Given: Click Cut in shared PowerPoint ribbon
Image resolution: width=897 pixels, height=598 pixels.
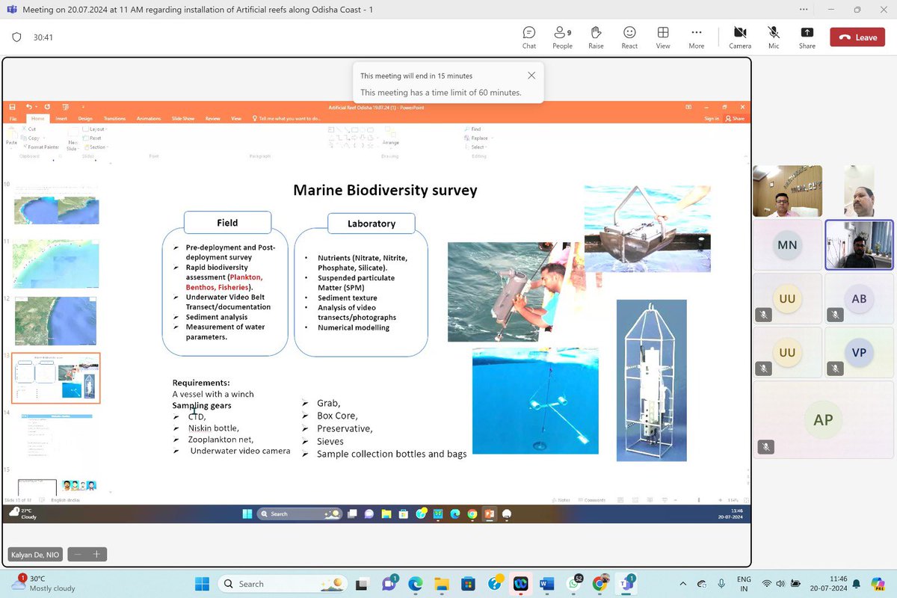Looking at the screenshot, I should coord(31,129).
